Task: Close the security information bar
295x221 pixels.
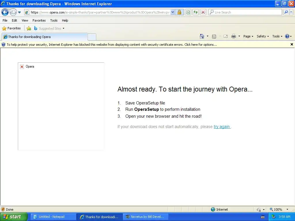Action: (x=292, y=44)
